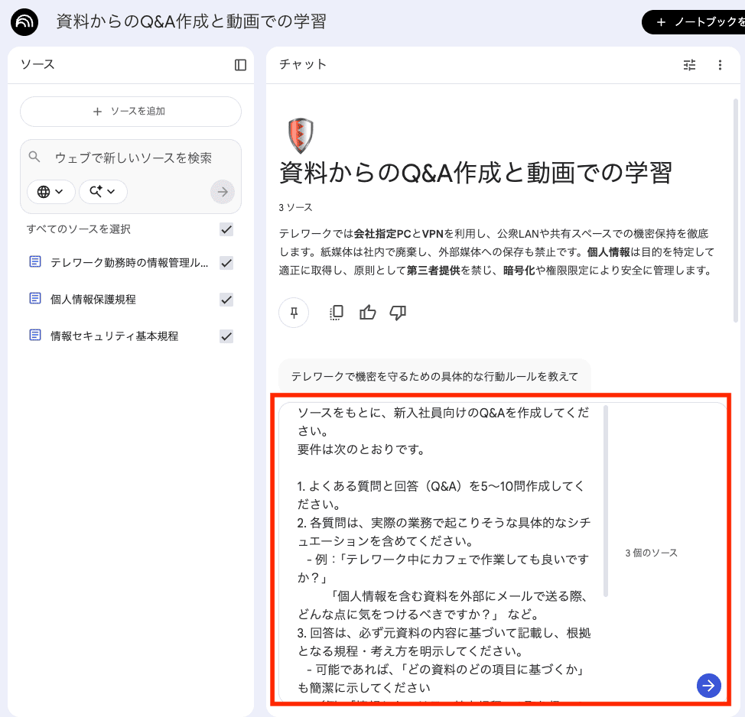Uncheck 個人情報保護規程 source checkbox
This screenshot has width=745, height=717.
point(226,300)
